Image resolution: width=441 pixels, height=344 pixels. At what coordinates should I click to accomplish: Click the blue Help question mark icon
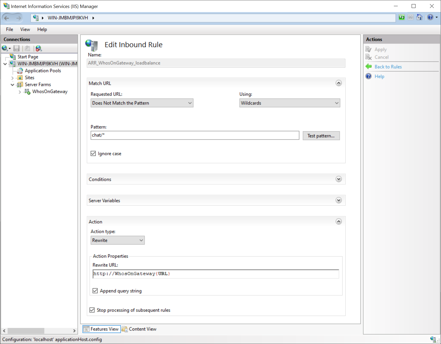[369, 76]
